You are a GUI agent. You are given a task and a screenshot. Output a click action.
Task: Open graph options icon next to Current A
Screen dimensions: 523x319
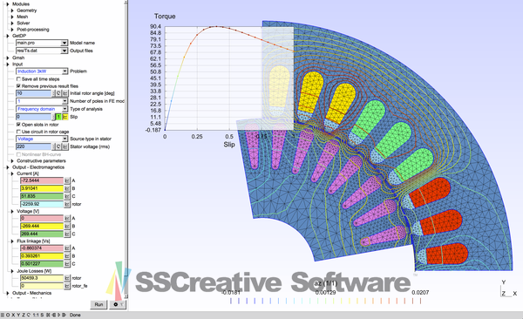(x=67, y=180)
